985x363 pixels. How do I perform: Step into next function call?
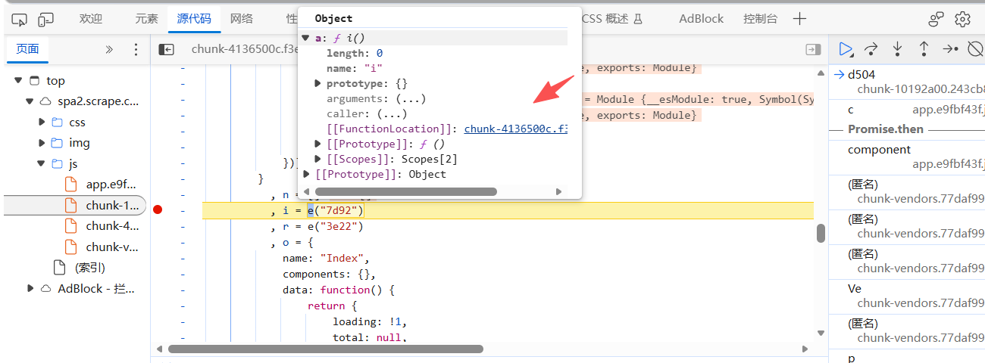[898, 49]
